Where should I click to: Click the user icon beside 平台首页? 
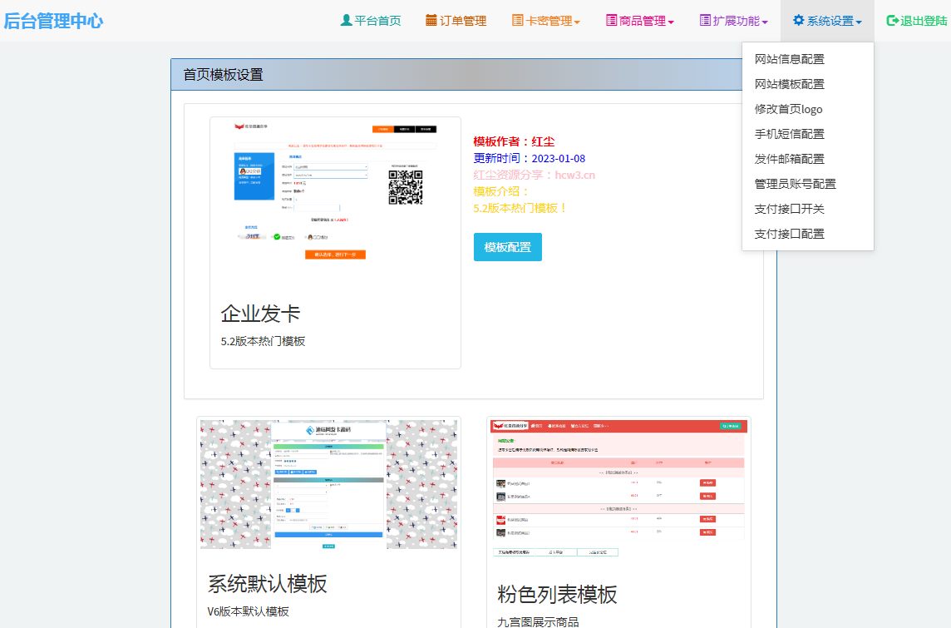[347, 21]
